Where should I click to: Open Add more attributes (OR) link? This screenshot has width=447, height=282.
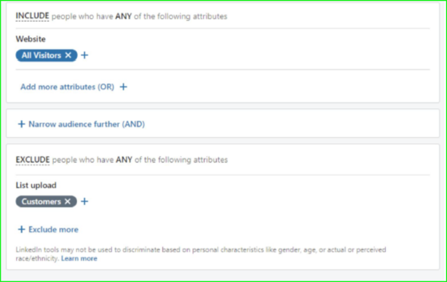(68, 87)
